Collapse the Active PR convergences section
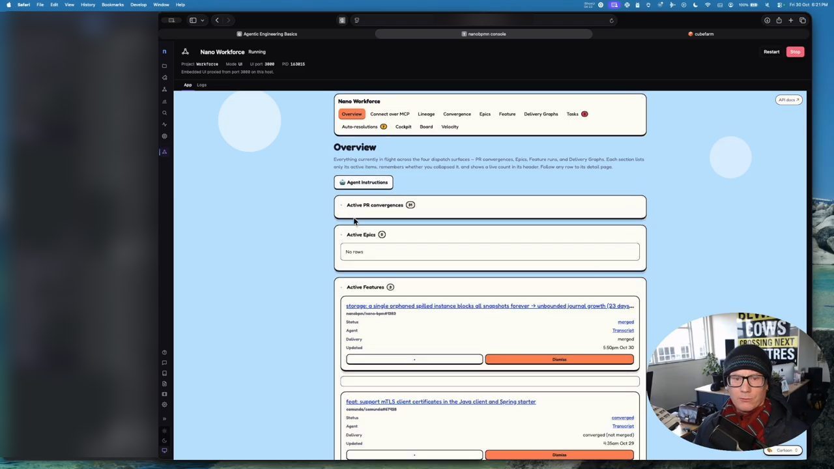 (x=341, y=205)
